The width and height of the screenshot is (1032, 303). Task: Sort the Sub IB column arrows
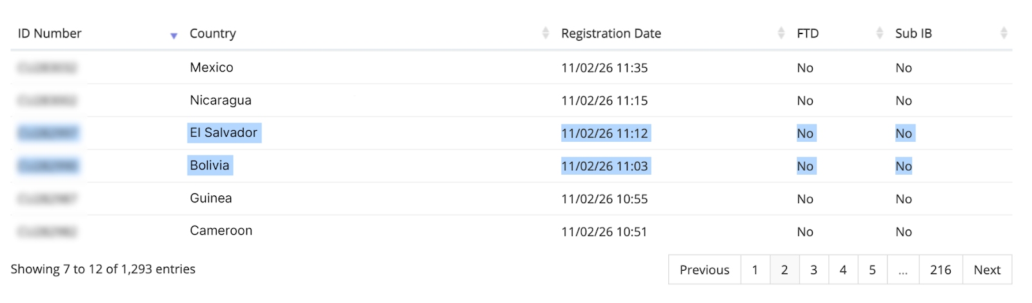click(1004, 33)
